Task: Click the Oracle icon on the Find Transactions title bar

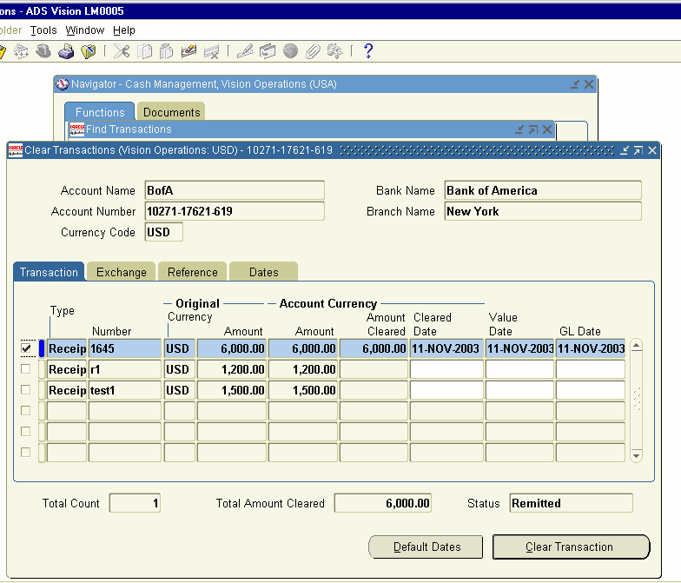Action: (x=76, y=129)
